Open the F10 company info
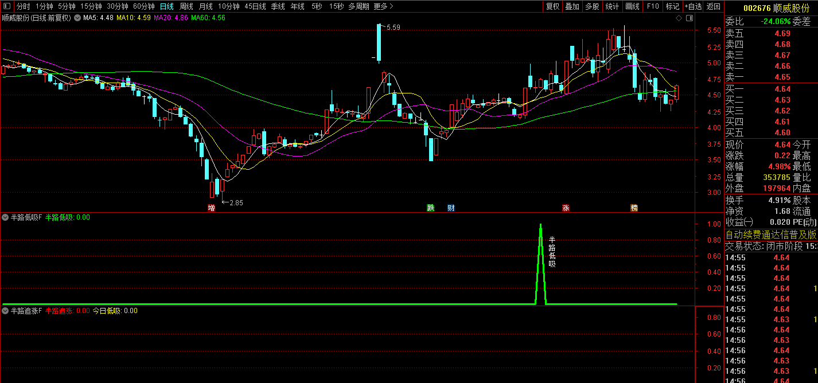818x383 pixels. 653,6
